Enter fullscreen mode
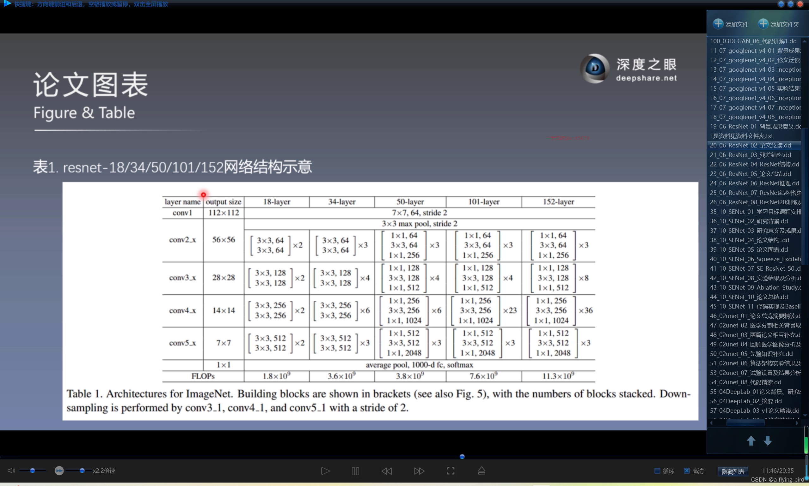Viewport: 809px width, 486px height. 451,471
